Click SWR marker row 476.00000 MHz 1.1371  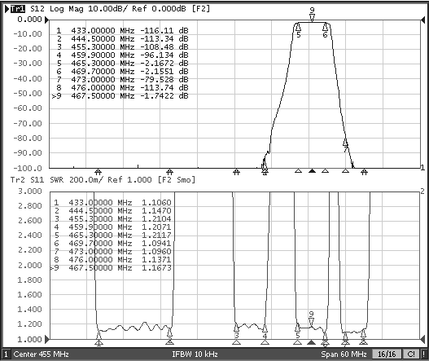click(112, 259)
